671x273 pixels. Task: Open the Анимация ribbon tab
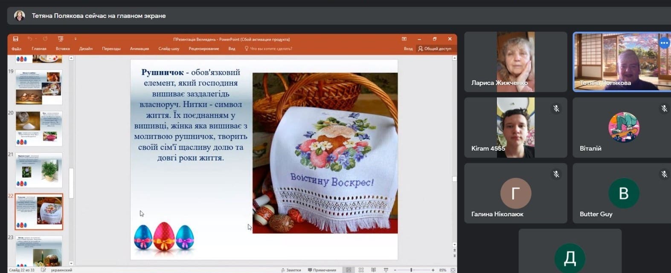[139, 49]
